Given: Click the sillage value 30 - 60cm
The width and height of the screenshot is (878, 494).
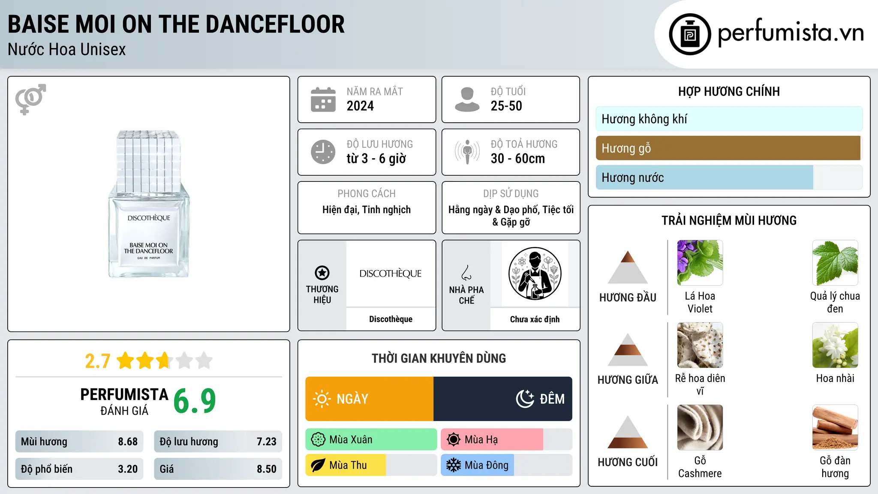Looking at the screenshot, I should [518, 159].
